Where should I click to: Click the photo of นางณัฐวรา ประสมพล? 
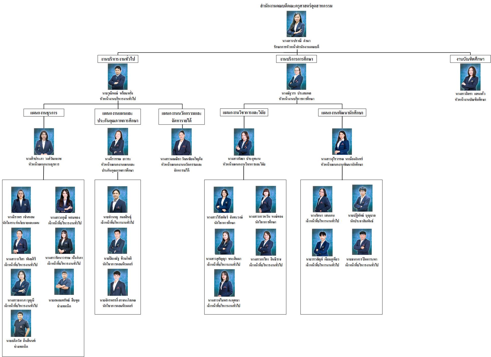coord(296,76)
